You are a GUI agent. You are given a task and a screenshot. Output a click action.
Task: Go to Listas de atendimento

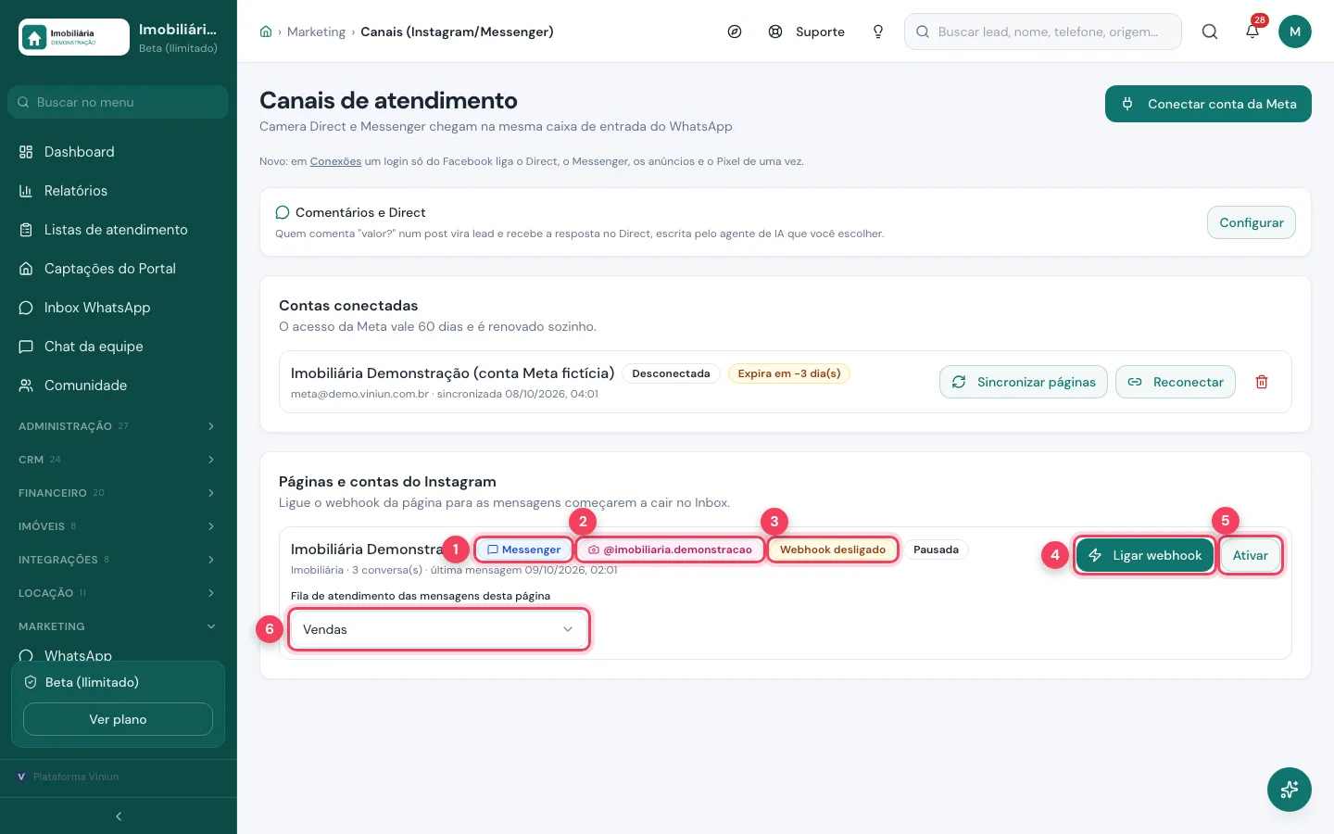pos(119,230)
